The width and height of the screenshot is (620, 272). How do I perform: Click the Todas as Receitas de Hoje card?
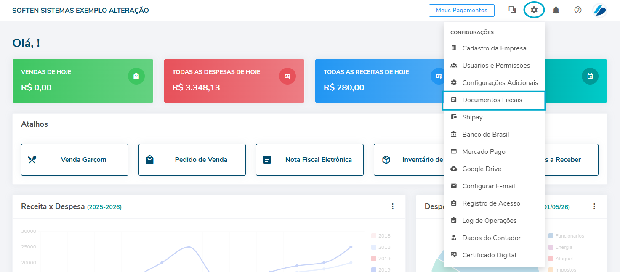pos(370,81)
